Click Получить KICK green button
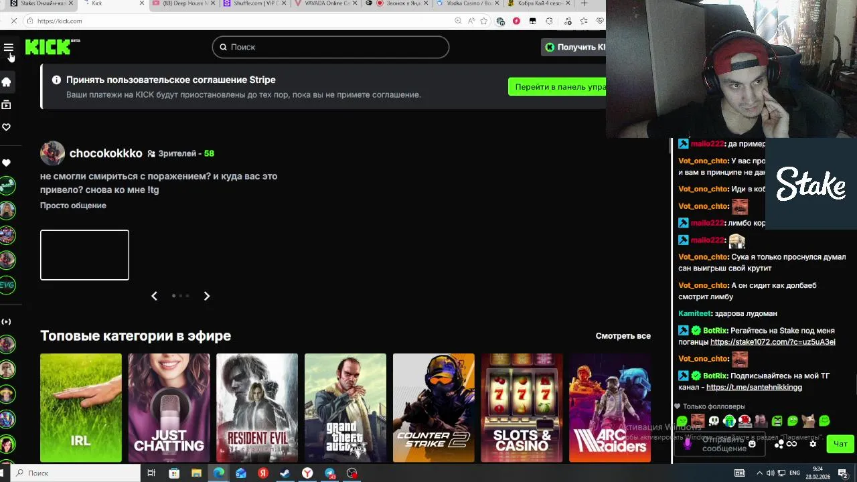The image size is (857, 482). (x=574, y=47)
